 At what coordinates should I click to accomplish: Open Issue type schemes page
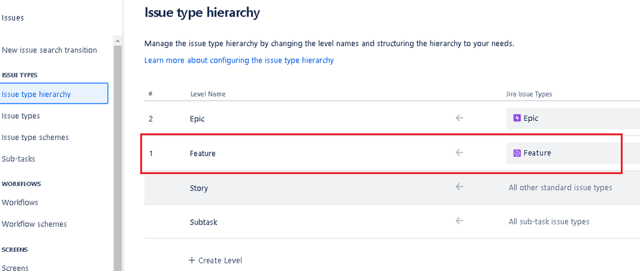[35, 137]
